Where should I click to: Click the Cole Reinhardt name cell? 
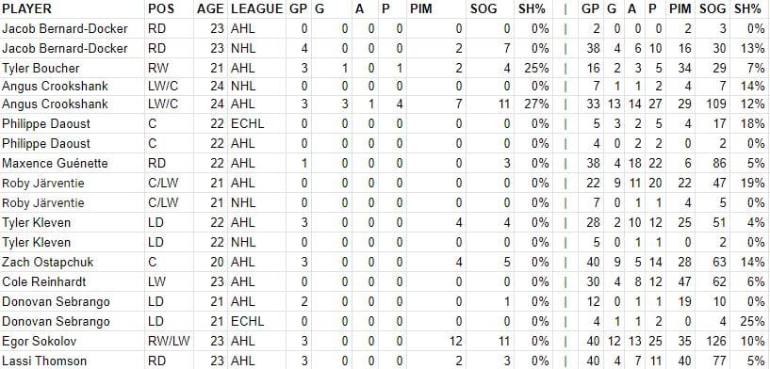[x=73, y=281]
